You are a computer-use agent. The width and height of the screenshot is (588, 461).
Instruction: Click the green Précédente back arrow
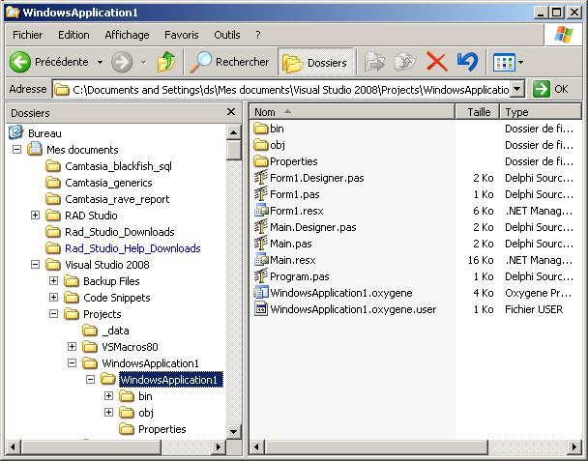point(20,62)
